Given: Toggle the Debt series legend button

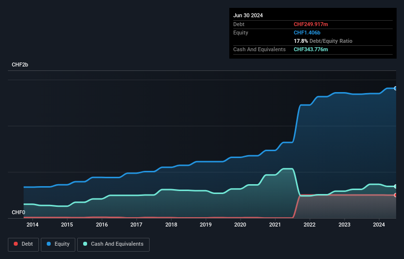Looking at the screenshot, I should coord(24,244).
